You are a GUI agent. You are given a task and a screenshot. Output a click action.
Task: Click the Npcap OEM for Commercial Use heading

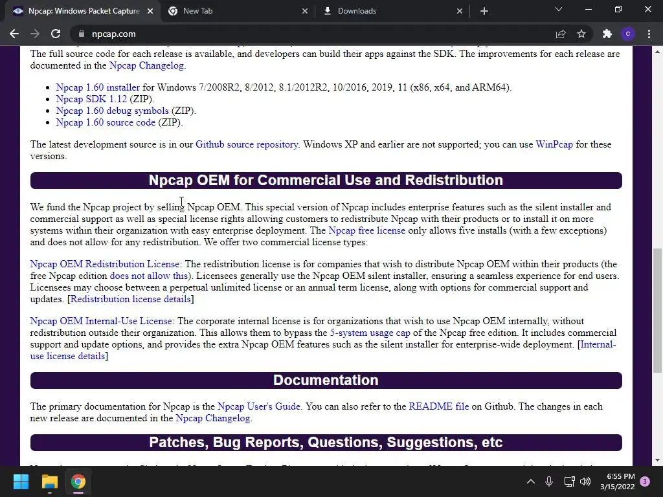[x=326, y=181]
